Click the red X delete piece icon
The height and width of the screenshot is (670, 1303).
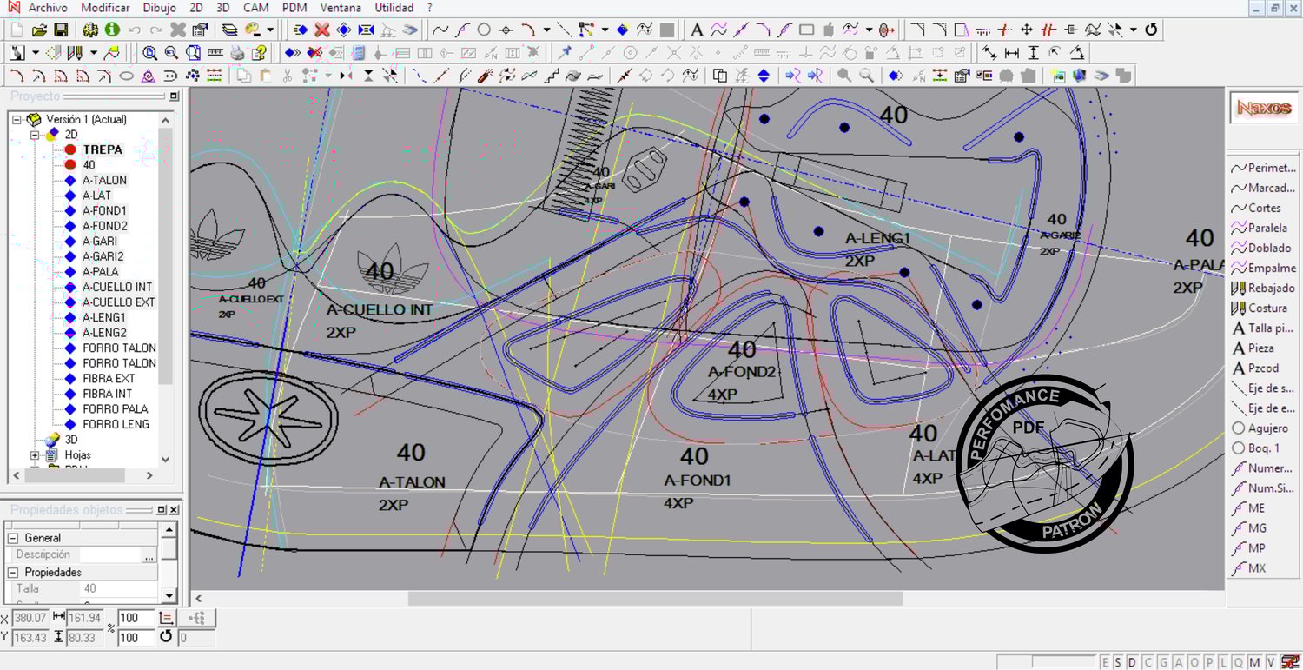(x=321, y=30)
